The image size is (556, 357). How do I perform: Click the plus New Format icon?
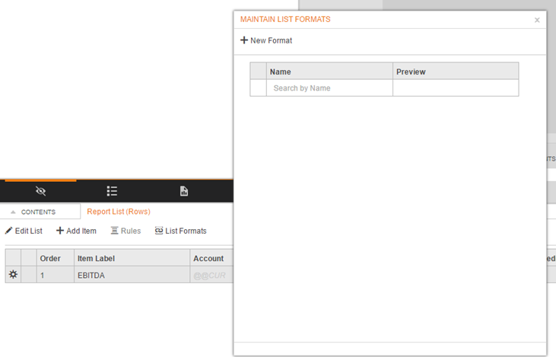(x=244, y=40)
